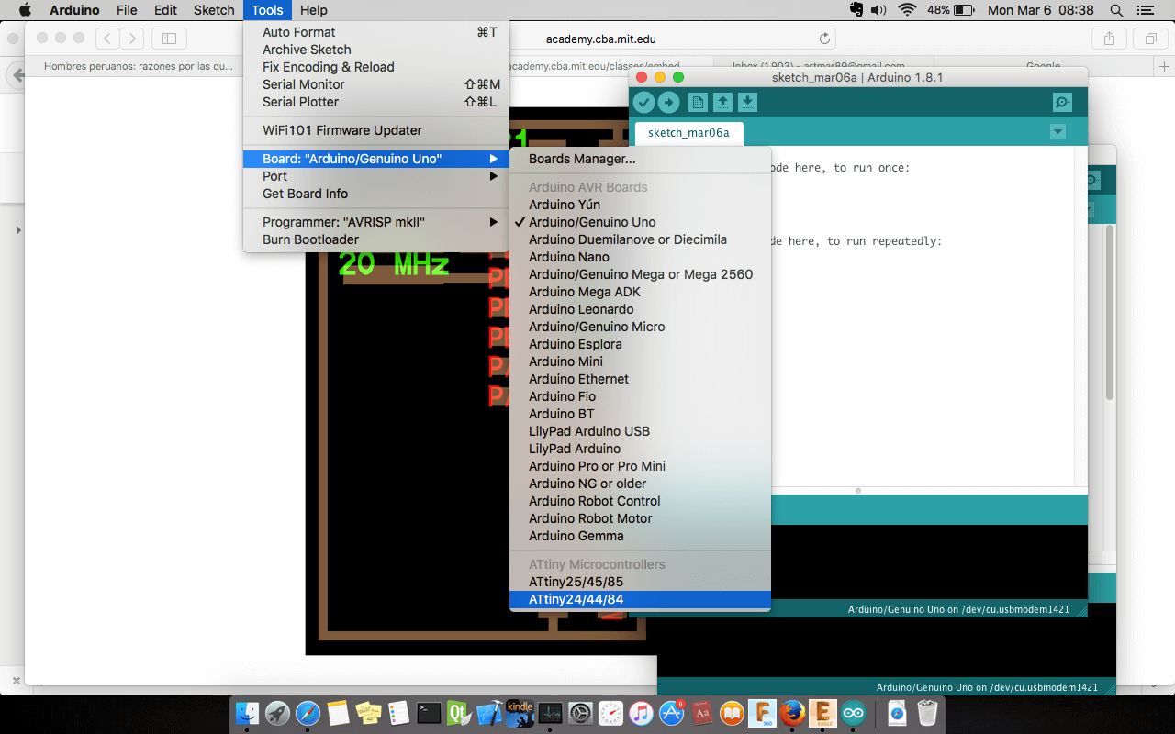1175x734 pixels.
Task: Open Terminal from the dock
Action: [429, 713]
